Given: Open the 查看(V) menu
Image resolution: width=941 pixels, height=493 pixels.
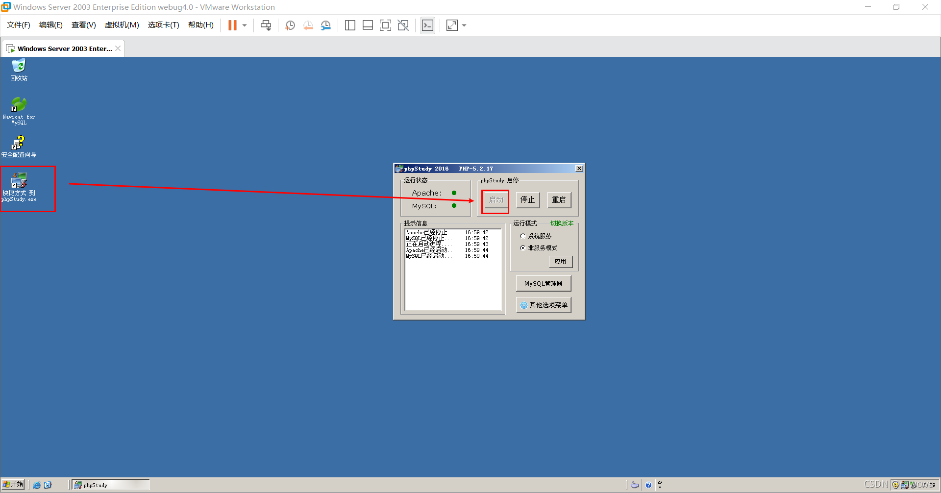Looking at the screenshot, I should point(84,25).
